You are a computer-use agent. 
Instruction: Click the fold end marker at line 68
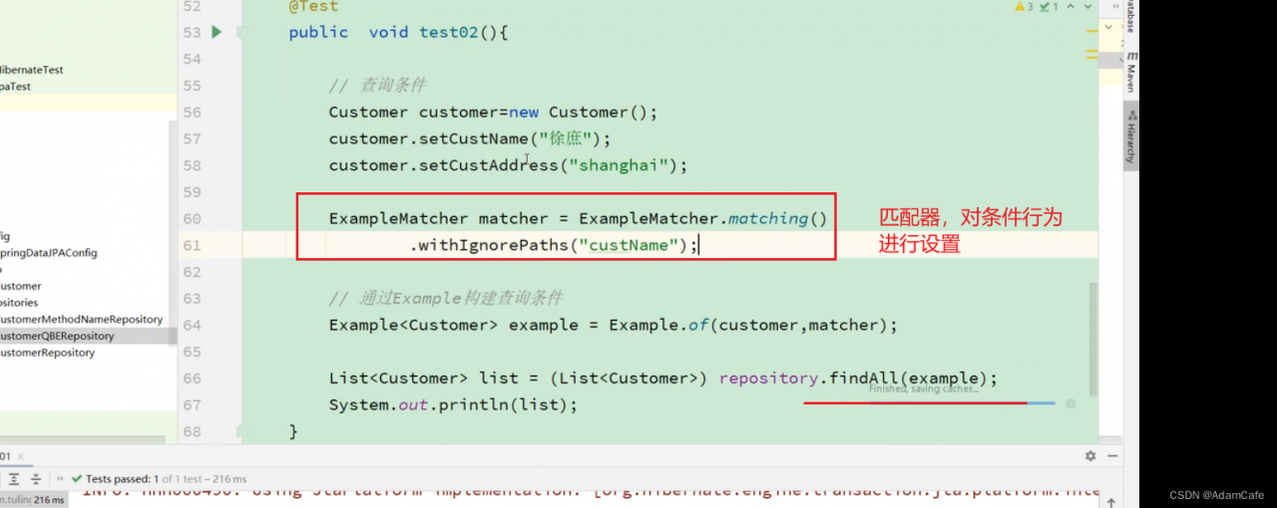242,430
